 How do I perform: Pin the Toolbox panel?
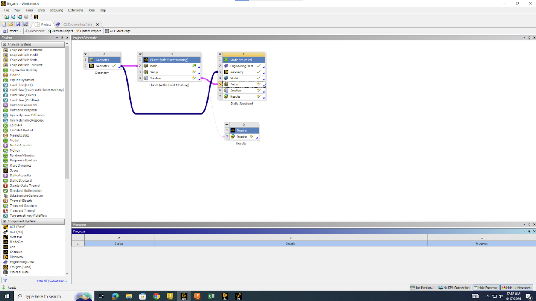point(62,38)
